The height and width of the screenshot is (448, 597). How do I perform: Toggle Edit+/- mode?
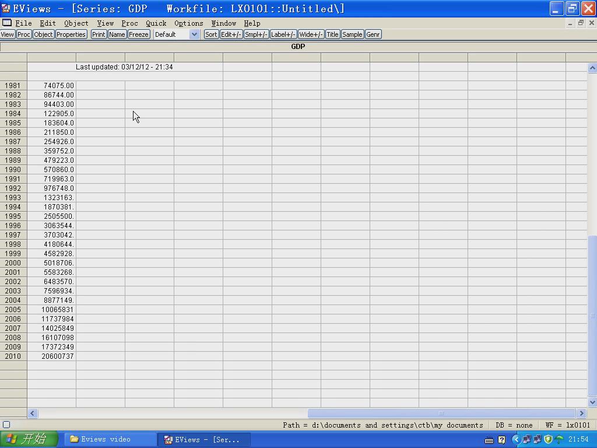tap(231, 34)
